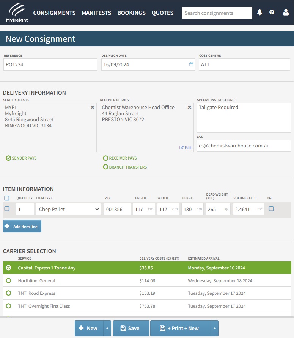Open the notifications bell
The image size is (294, 338).
coord(259,13)
